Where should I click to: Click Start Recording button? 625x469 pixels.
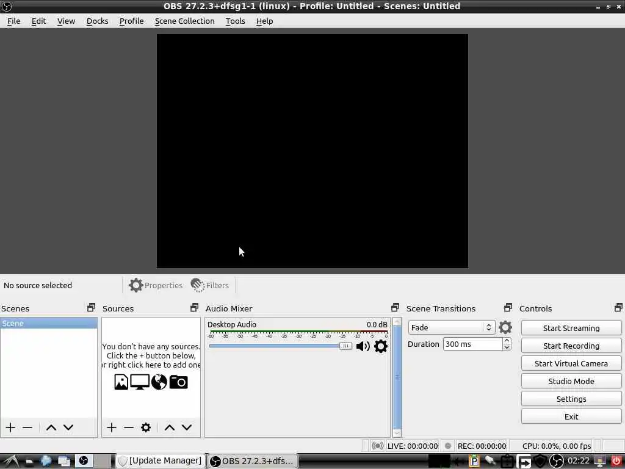pos(571,346)
